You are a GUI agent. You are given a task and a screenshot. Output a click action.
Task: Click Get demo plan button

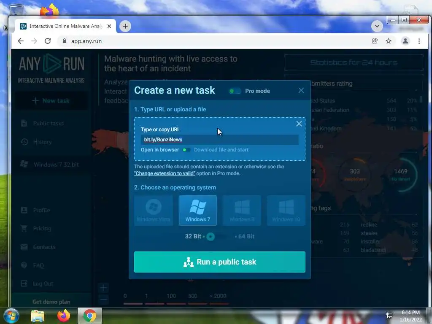point(51,302)
